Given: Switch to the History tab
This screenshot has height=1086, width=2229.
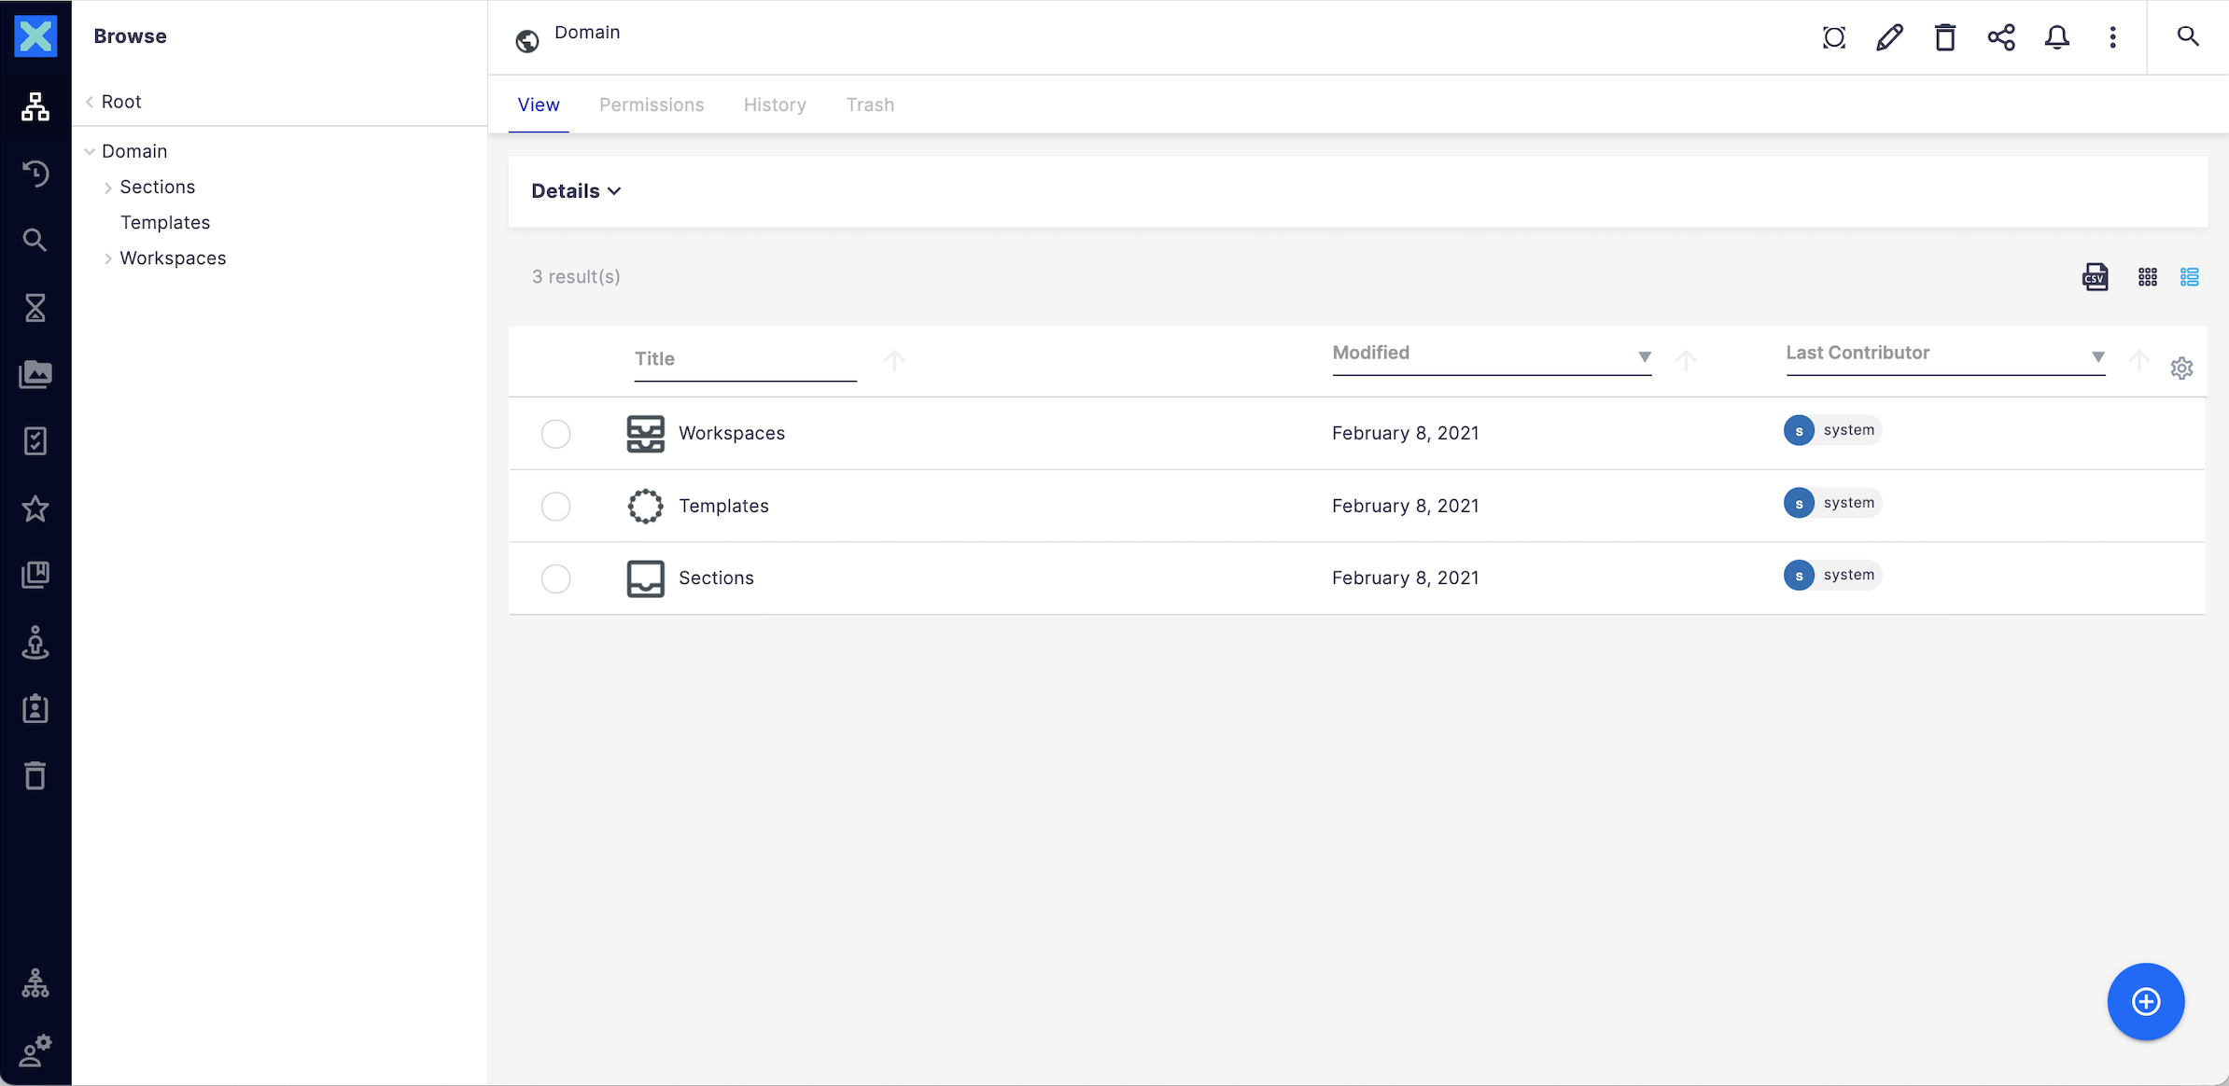Looking at the screenshot, I should [775, 104].
